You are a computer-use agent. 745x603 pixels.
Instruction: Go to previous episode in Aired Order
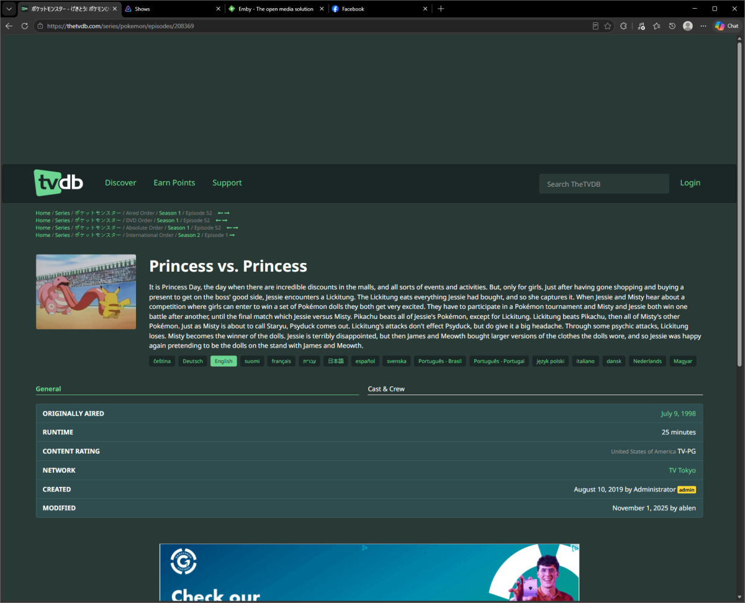tap(220, 213)
